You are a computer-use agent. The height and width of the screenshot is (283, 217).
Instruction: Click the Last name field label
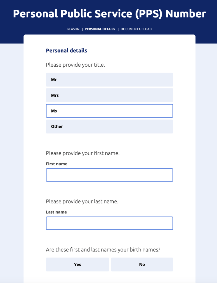[x=56, y=212]
